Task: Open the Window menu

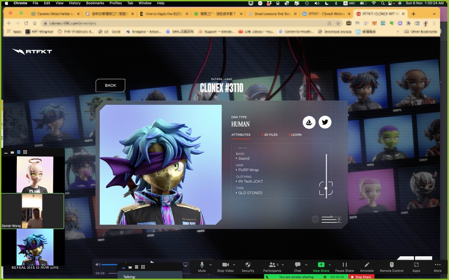Action: [x=146, y=3]
